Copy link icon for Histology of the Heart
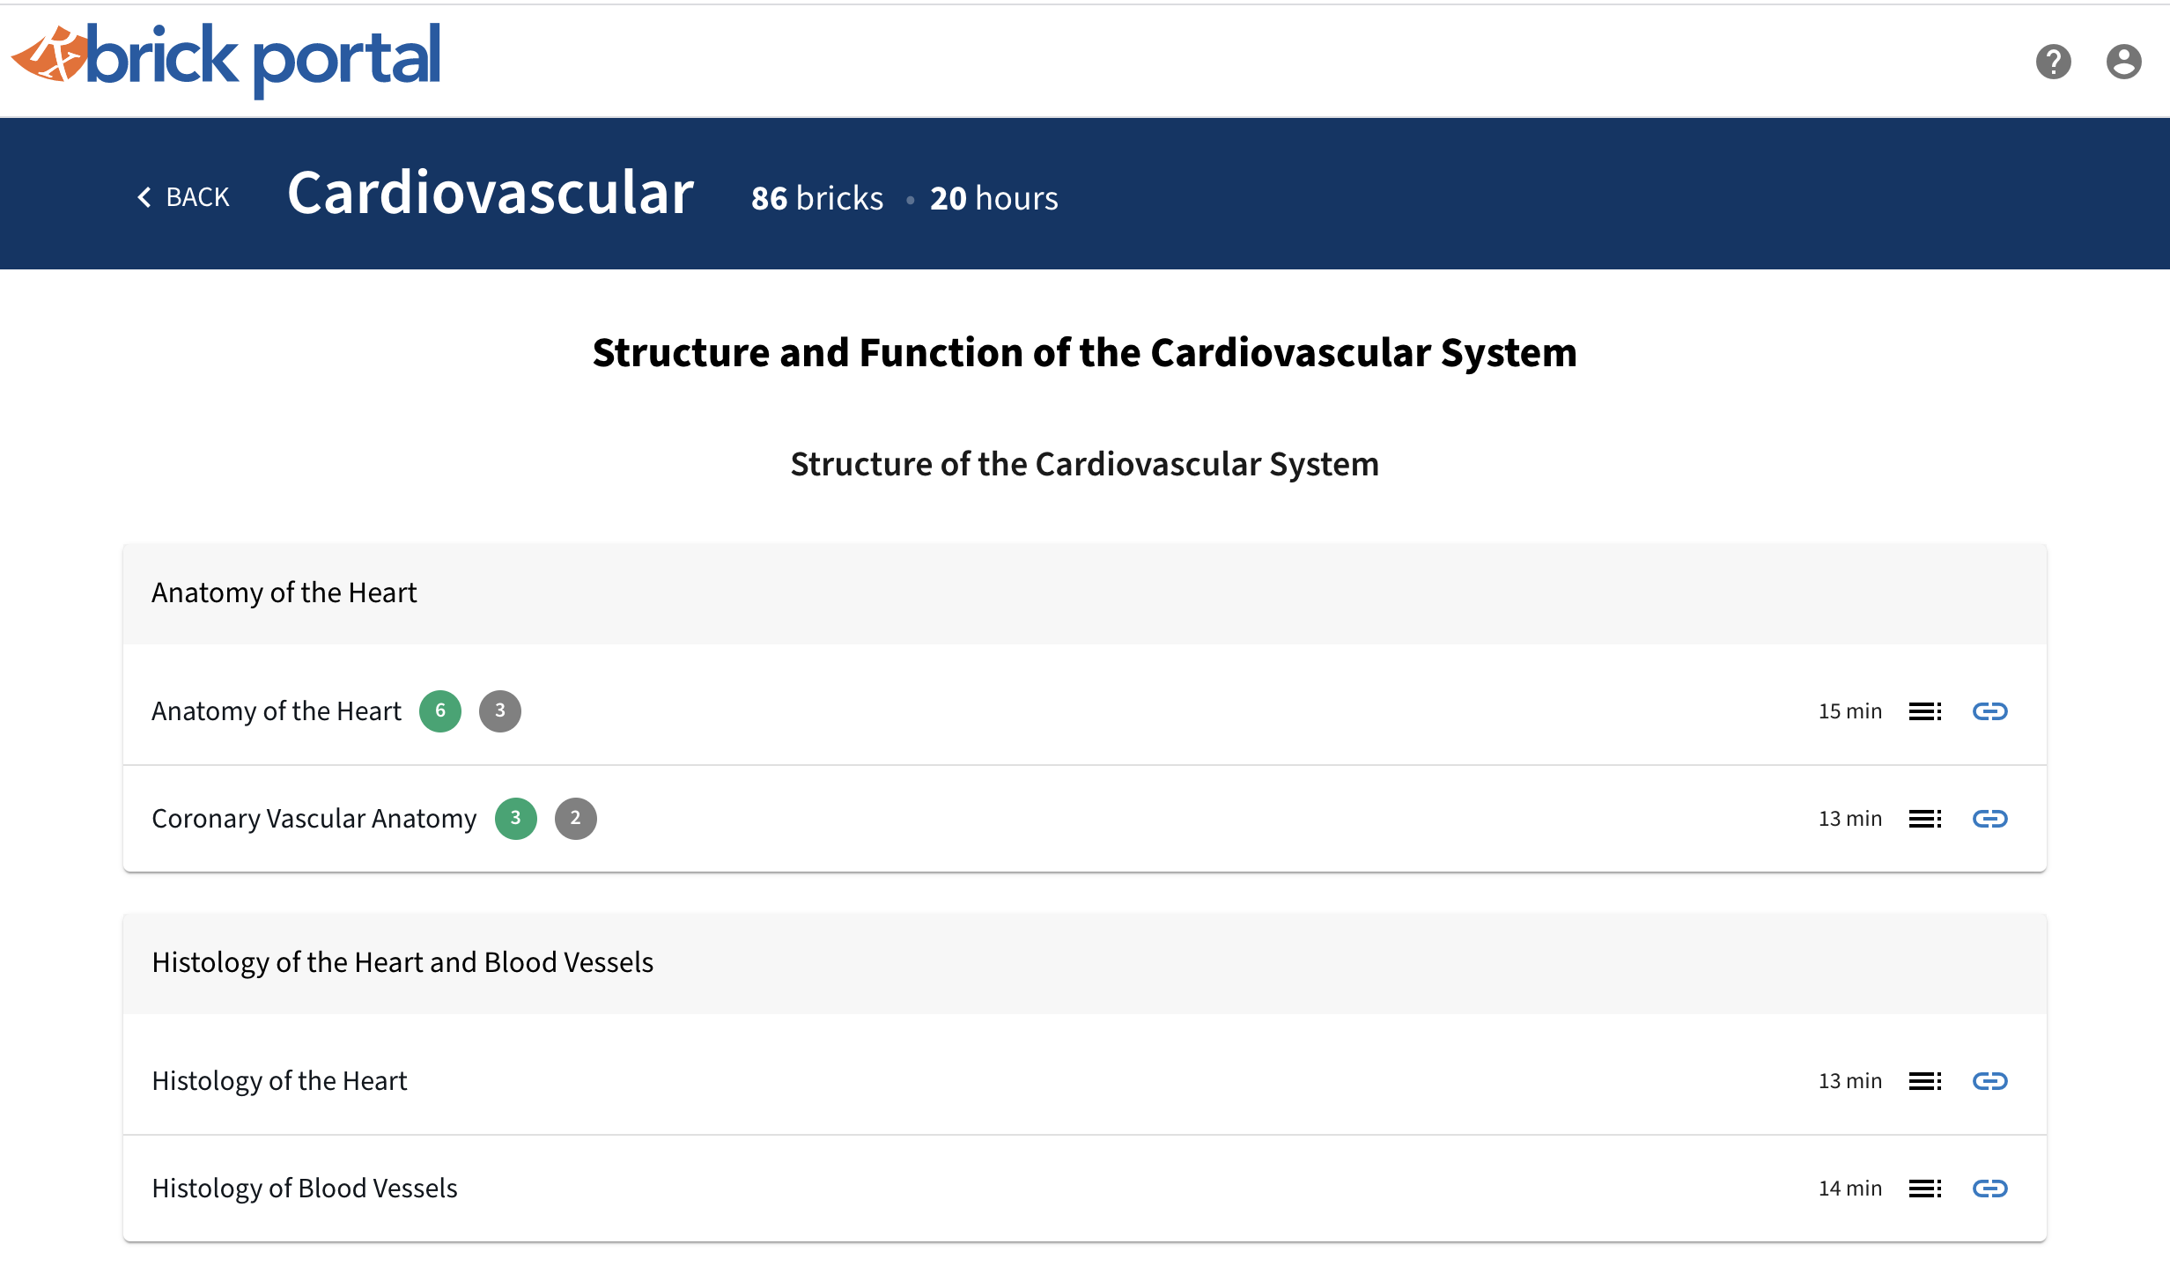2170x1266 pixels. tap(1989, 1081)
